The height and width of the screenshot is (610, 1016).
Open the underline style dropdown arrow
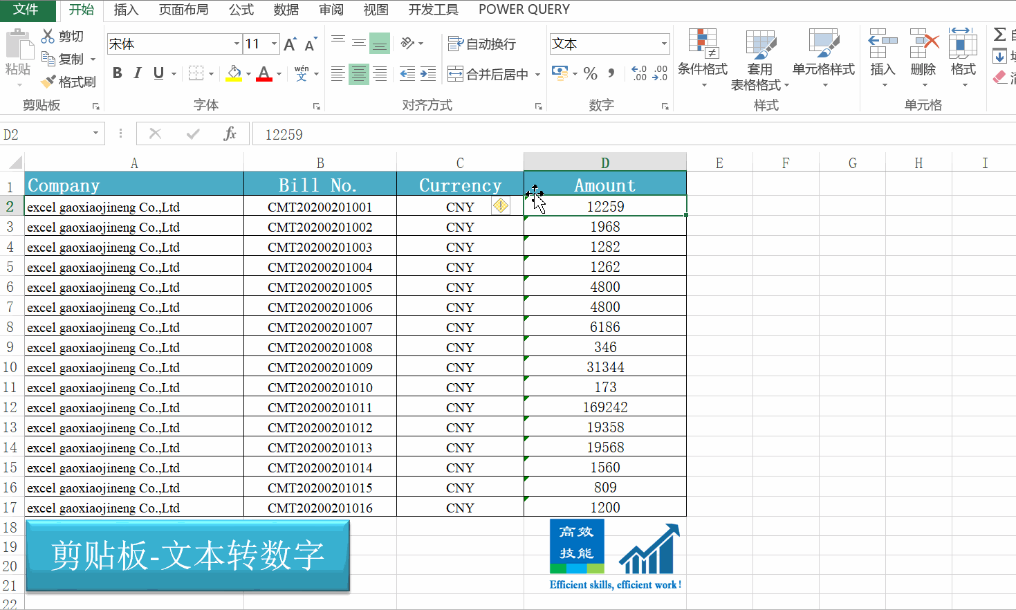tap(174, 74)
